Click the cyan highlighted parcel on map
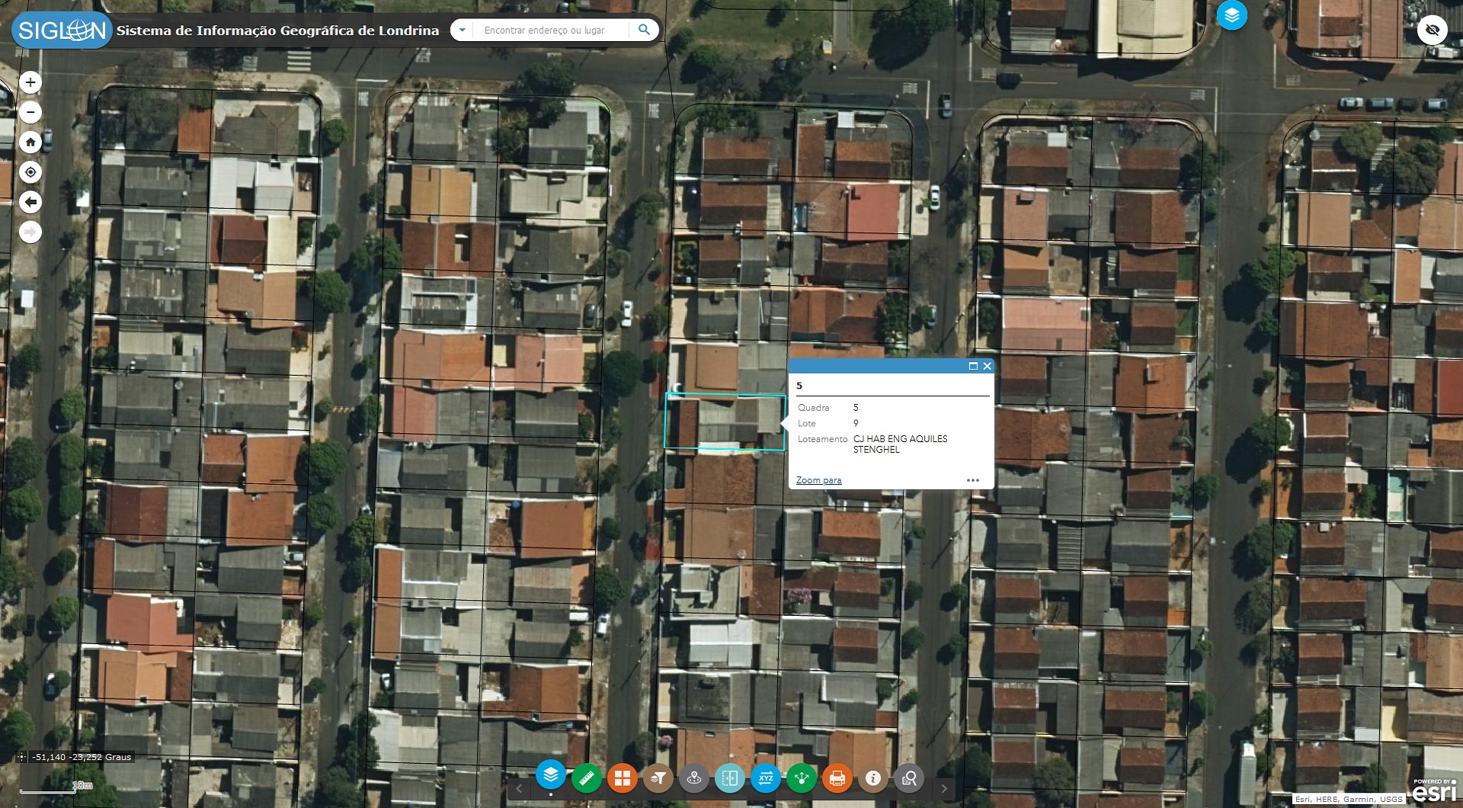The image size is (1463, 808). 724,422
